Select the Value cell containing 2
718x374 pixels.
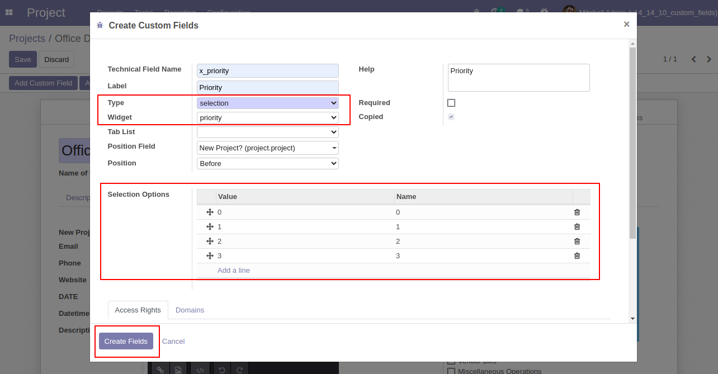pyautogui.click(x=305, y=241)
